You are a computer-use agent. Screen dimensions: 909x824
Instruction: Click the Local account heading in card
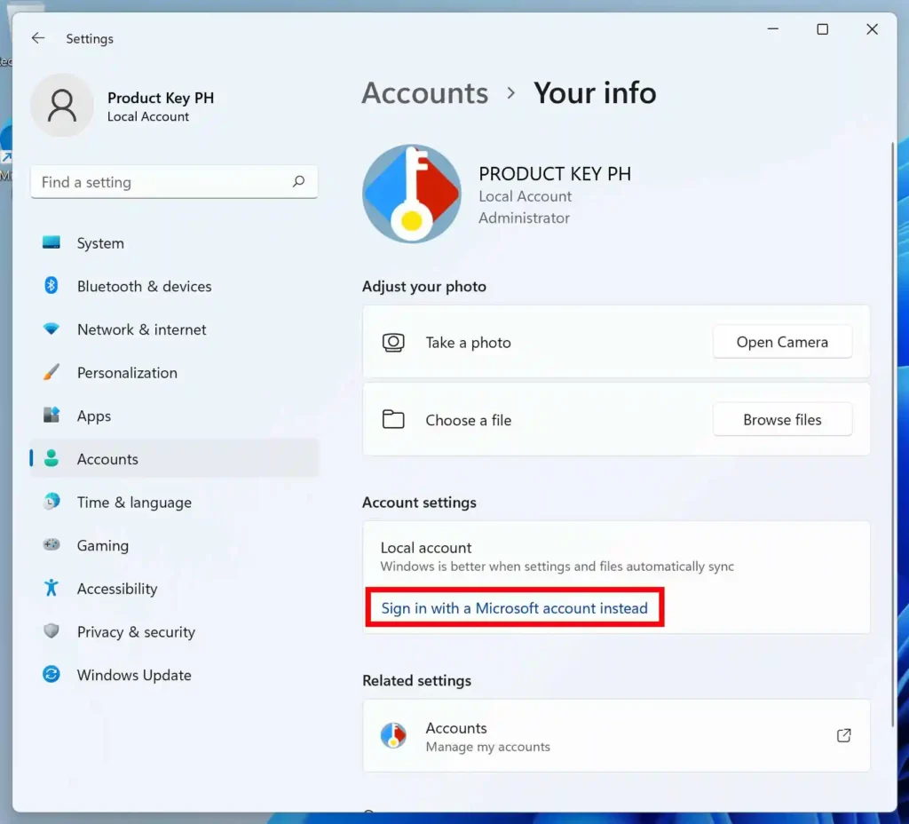click(425, 547)
